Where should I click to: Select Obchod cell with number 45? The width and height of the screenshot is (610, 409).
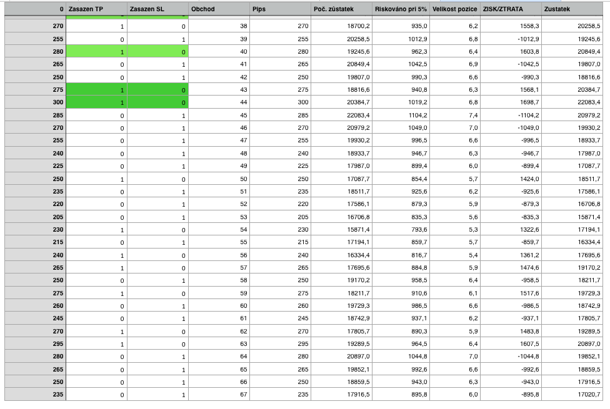click(x=219, y=115)
